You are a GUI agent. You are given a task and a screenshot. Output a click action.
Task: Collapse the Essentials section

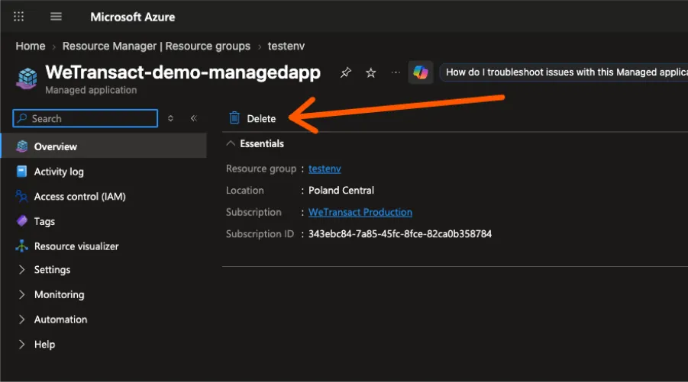(x=231, y=143)
